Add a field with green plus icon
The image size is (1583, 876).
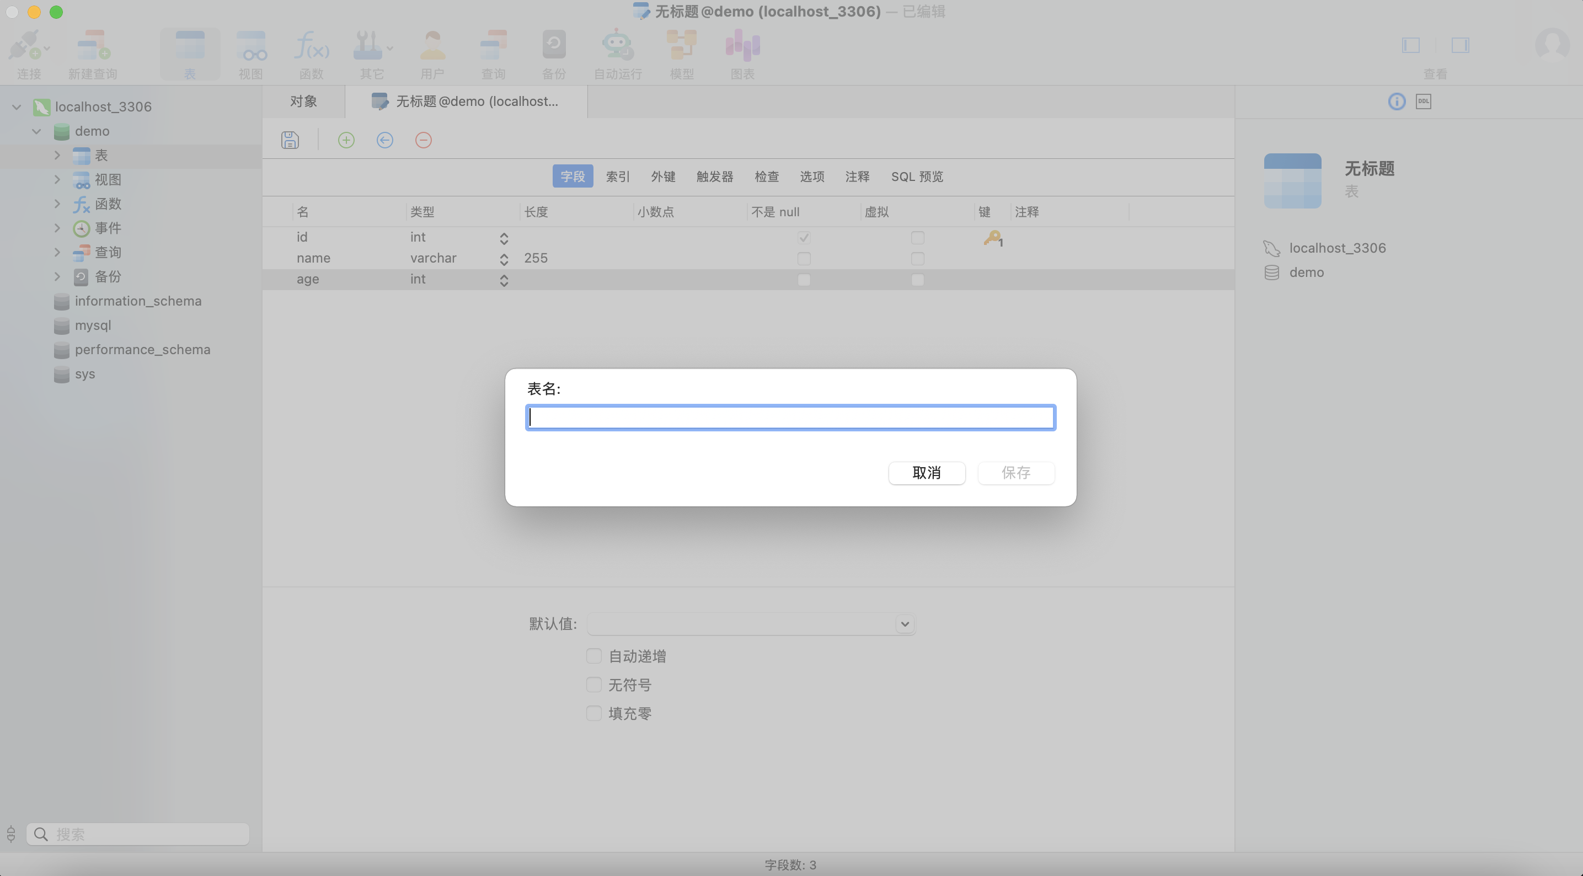(346, 140)
